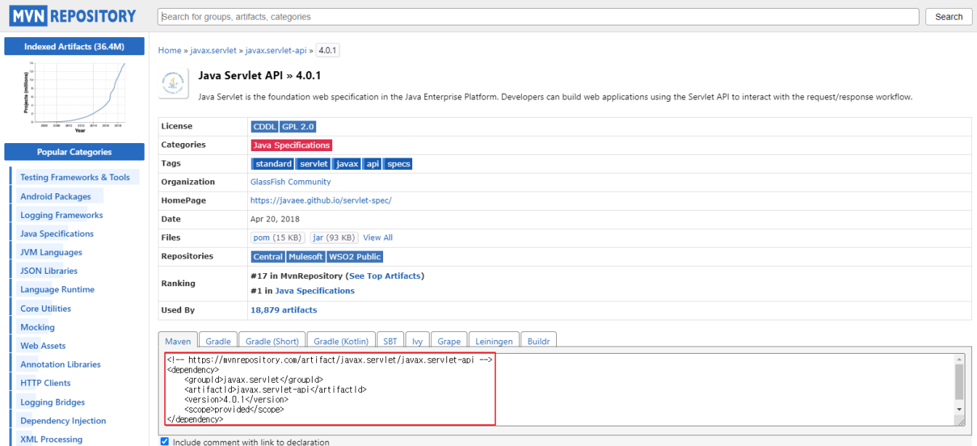Open the Gradle (Kotlin) tab

coord(341,341)
